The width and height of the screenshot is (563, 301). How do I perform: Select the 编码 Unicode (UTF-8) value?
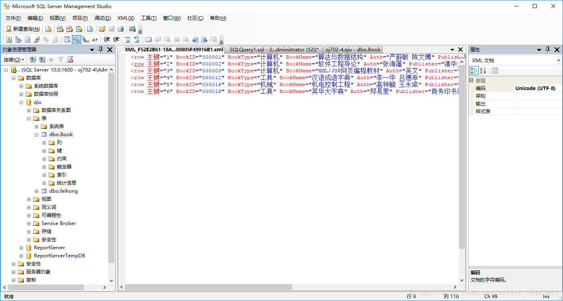(538, 88)
